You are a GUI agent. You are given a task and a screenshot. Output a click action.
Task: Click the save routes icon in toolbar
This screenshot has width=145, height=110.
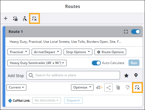[15, 19]
